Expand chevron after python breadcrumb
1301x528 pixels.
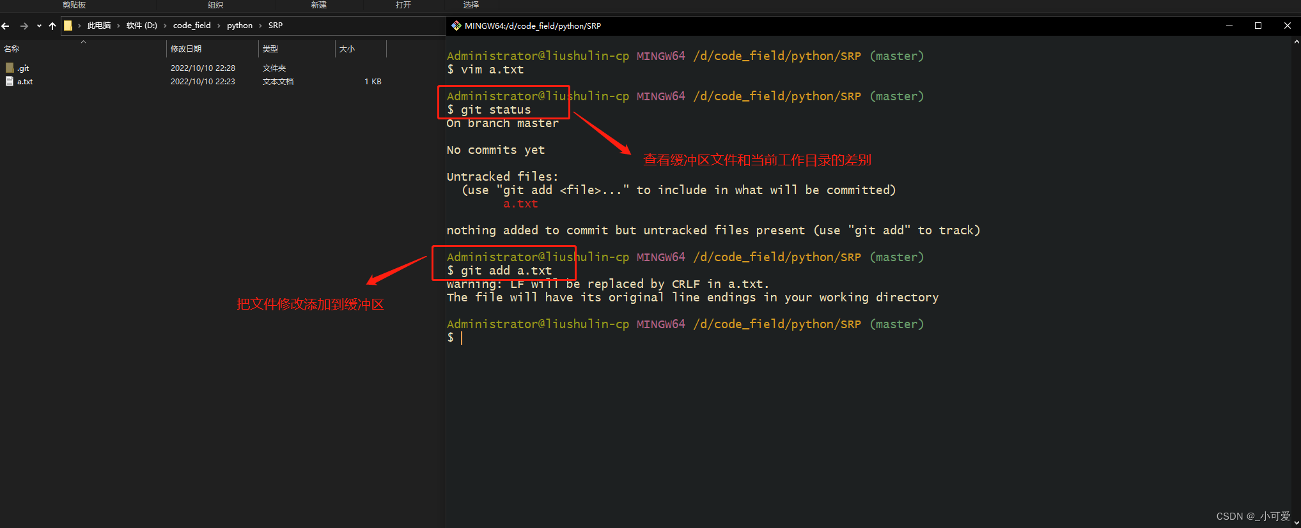coord(260,26)
